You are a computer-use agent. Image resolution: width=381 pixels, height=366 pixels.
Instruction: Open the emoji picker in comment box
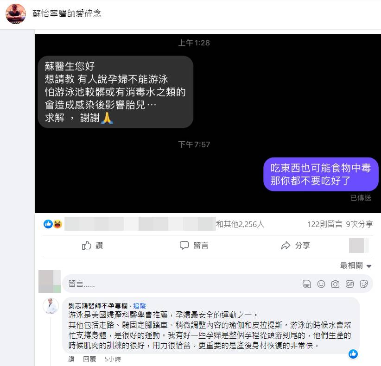[x=321, y=284]
